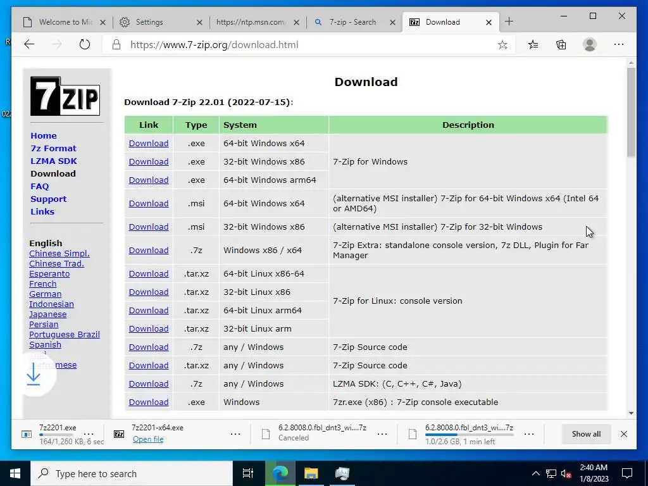Screen dimensions: 648x486
Task: Open a new browser tab
Action: 509,22
